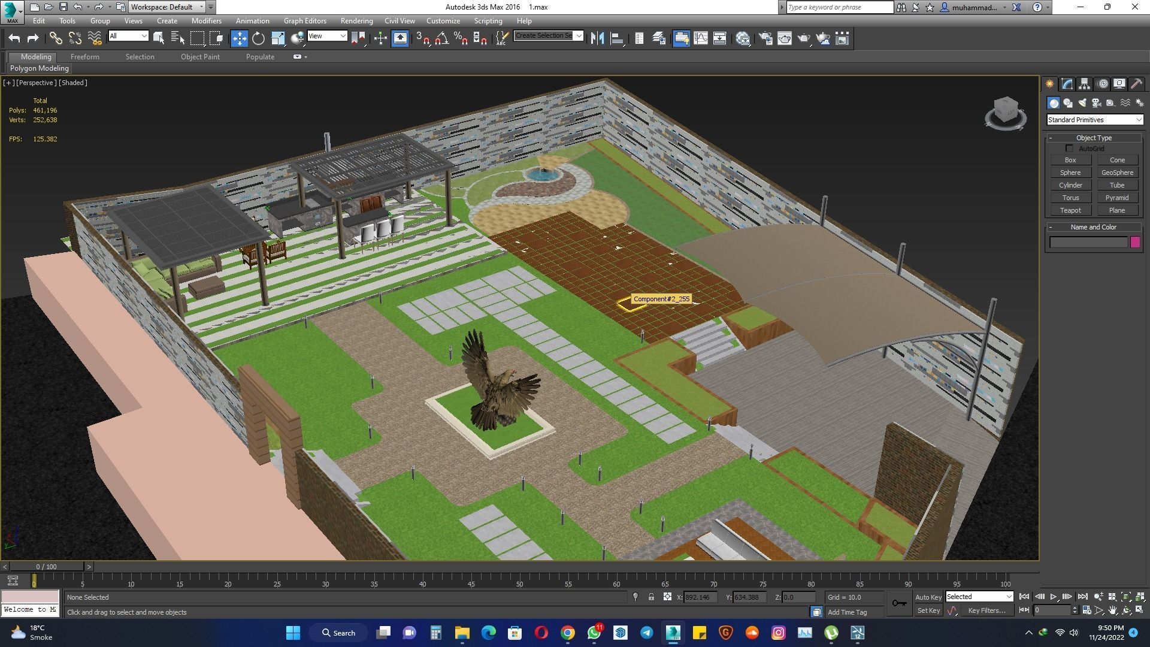Activate the Select and Rotate tool
The height and width of the screenshot is (647, 1150).
(258, 38)
